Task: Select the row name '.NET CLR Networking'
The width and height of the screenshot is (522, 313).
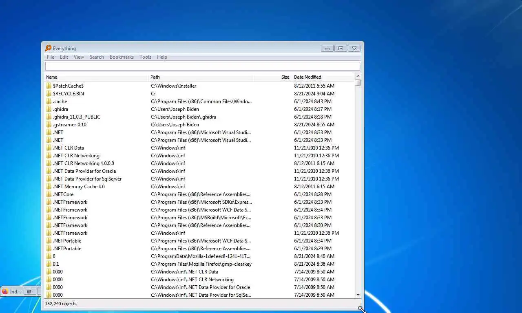Action: pyautogui.click(x=76, y=156)
